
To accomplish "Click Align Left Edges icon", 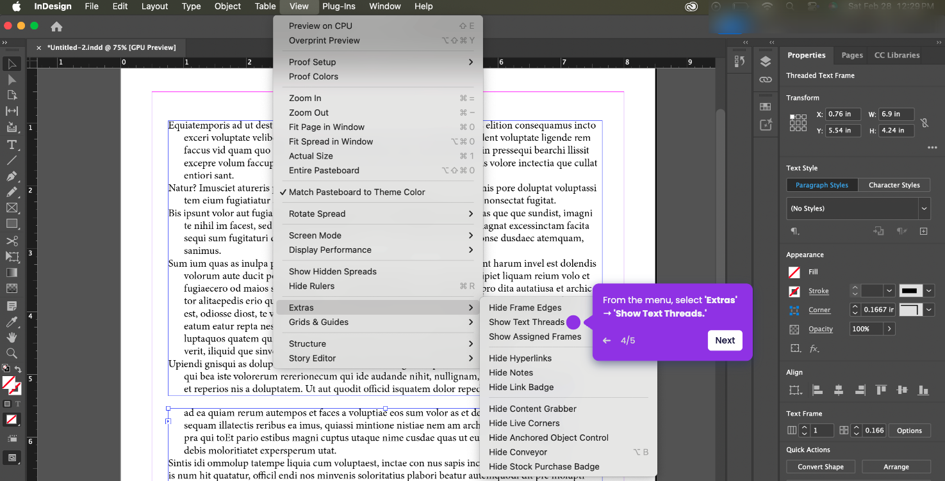I will tap(817, 390).
